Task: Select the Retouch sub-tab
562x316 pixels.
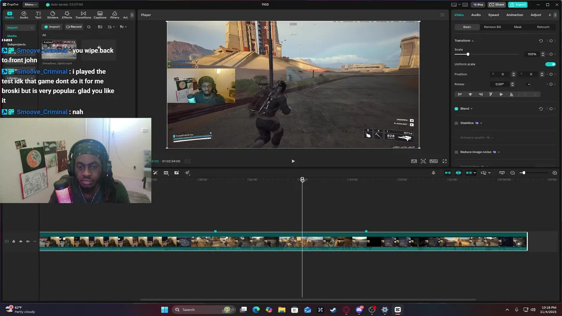Action: point(543,27)
